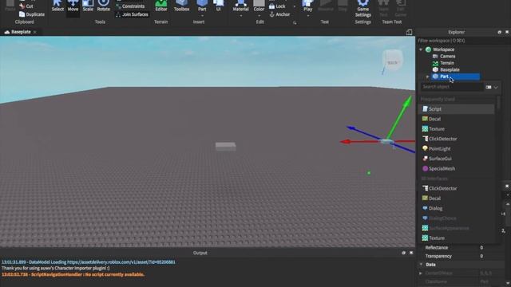Undock the Explorer panel
Viewport: 511px width, 287px height.
[x=499, y=32]
